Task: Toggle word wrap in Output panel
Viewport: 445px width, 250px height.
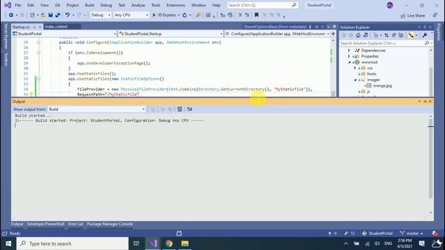Action: 189,109
